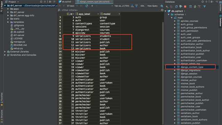Click the Database panel settings gear icon
The image size is (222, 125).
point(212,2)
